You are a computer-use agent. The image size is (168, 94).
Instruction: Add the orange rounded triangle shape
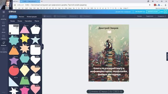[x=14, y=50]
